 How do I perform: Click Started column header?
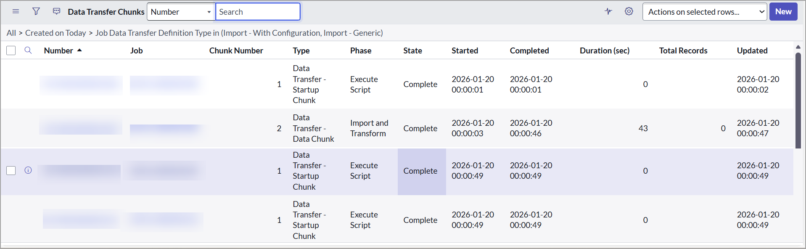pyautogui.click(x=465, y=50)
